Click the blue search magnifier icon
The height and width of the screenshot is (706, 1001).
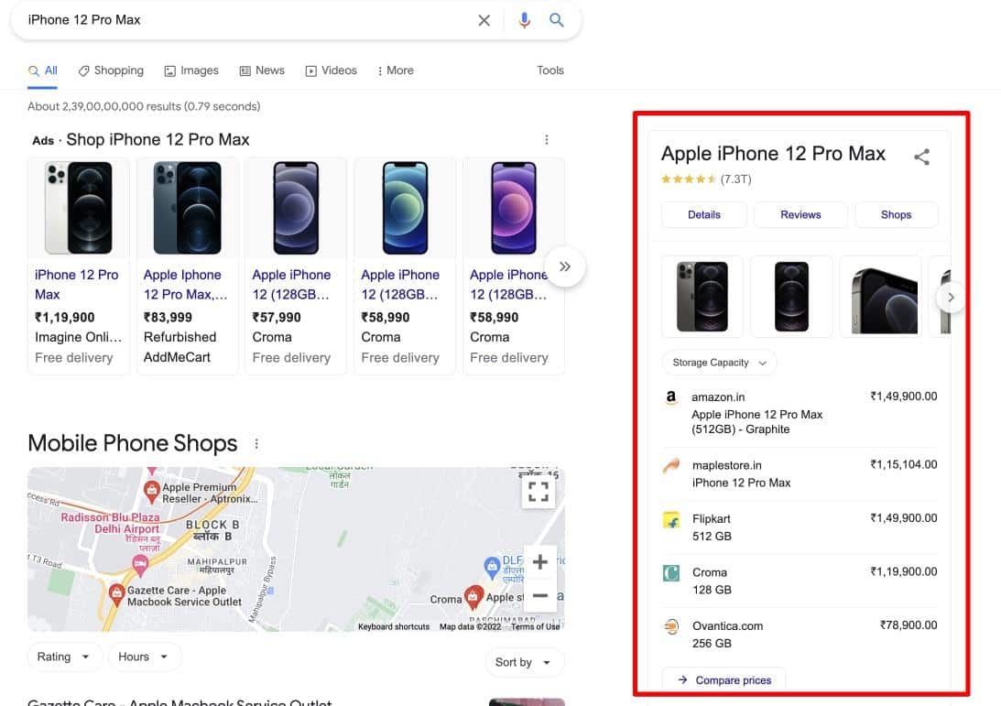(x=557, y=20)
